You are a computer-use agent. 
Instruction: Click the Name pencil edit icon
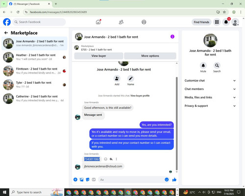tap(131, 78)
